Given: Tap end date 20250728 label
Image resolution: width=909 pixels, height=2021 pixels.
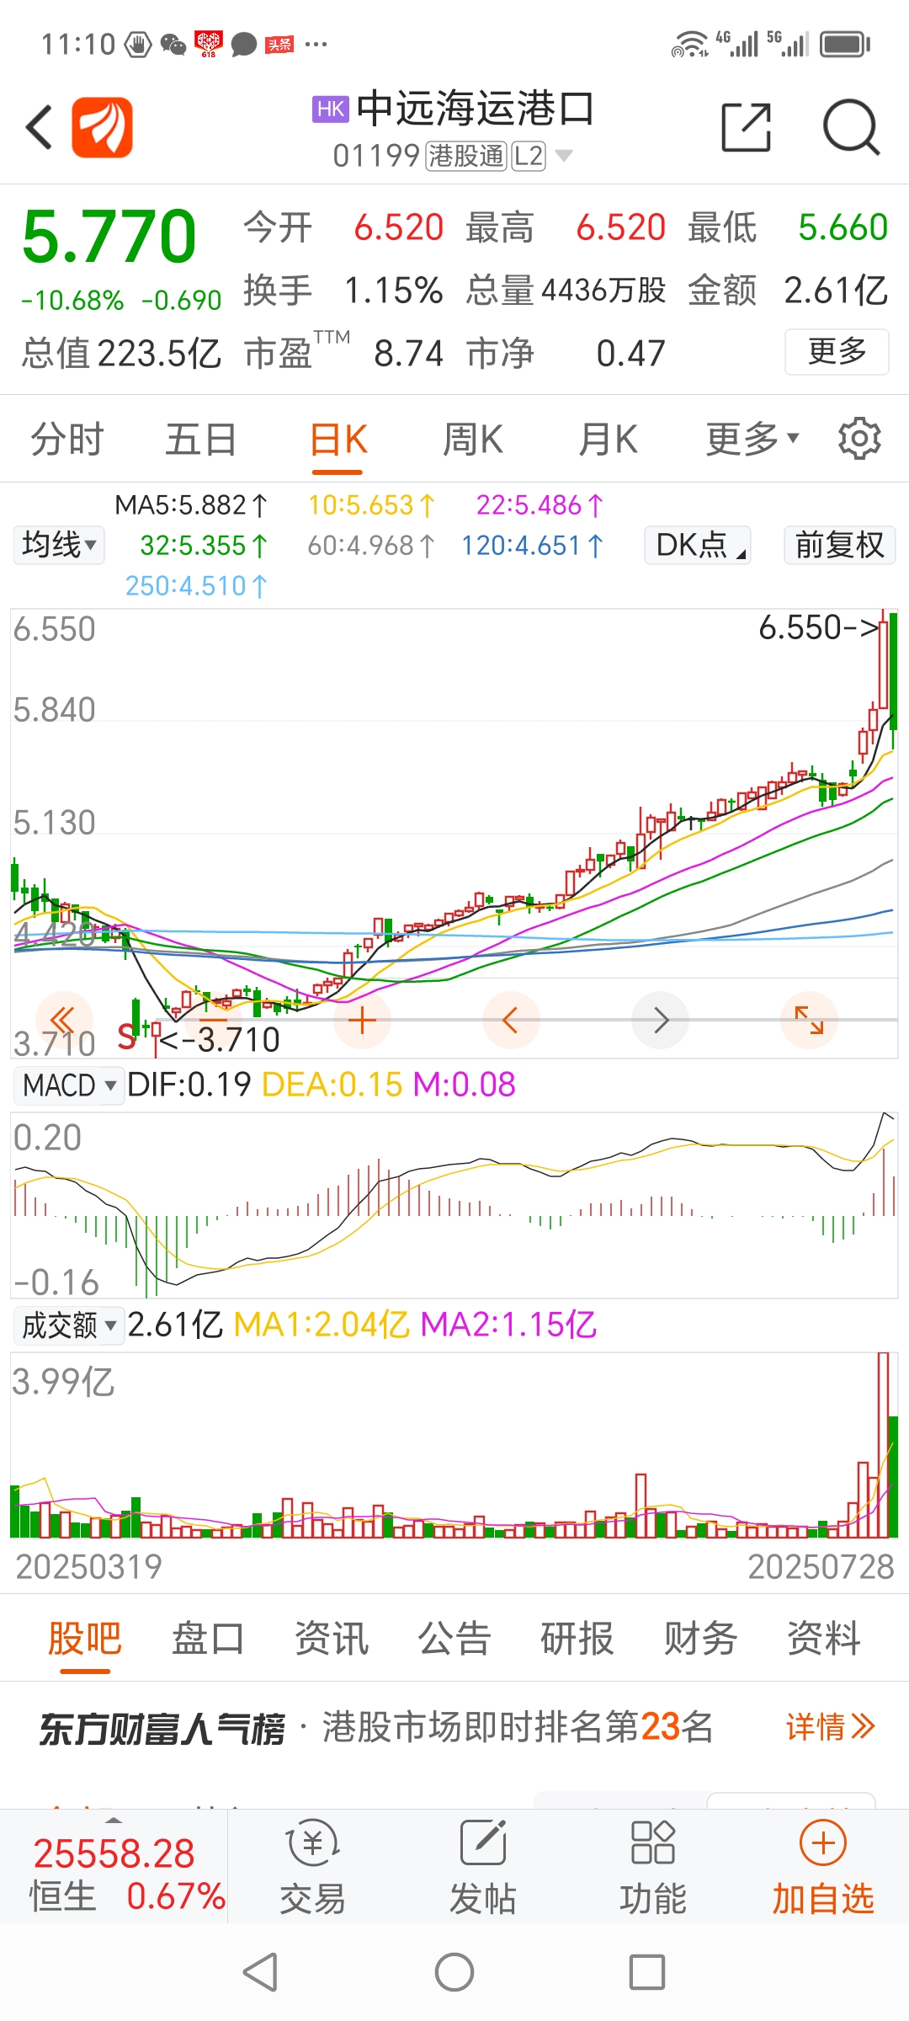Looking at the screenshot, I should tap(821, 1567).
